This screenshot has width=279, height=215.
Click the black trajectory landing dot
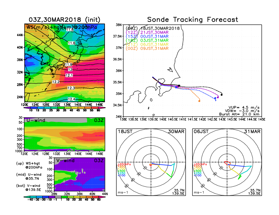222,95
